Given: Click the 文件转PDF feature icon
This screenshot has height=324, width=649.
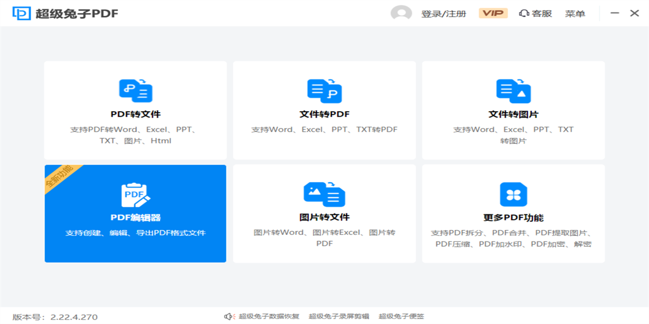Looking at the screenshot, I should tap(323, 90).
